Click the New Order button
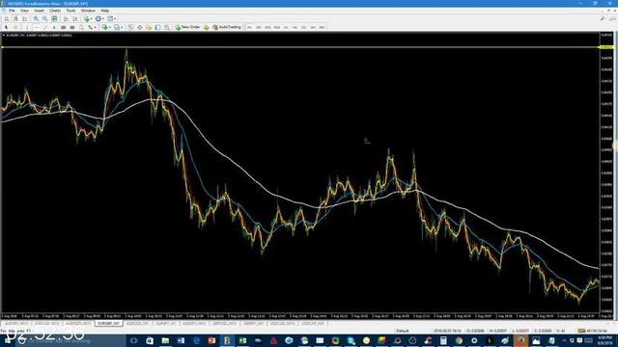The width and height of the screenshot is (618, 347). click(x=187, y=27)
